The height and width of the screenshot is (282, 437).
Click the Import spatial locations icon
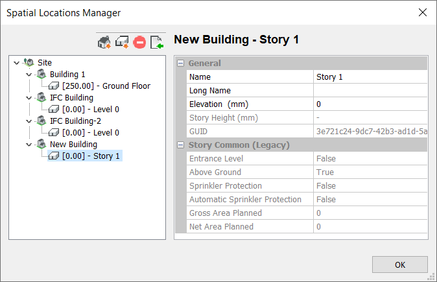(x=157, y=43)
